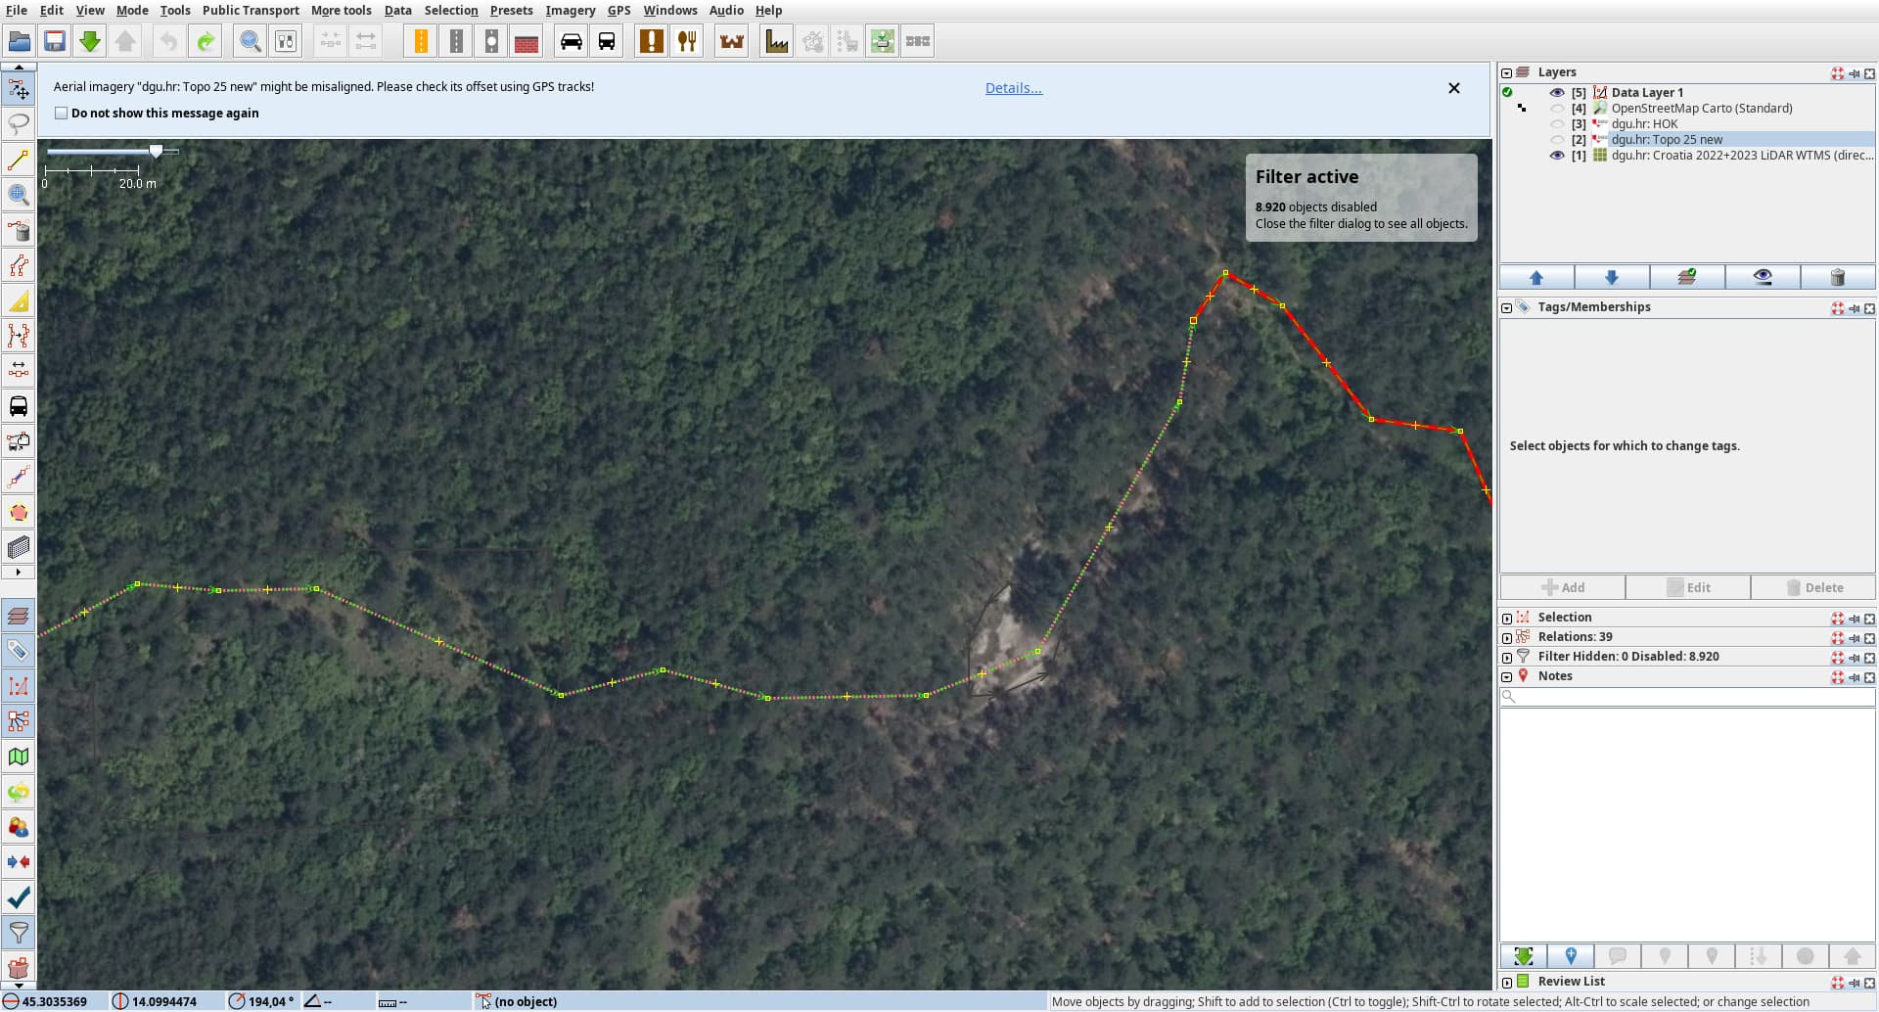The width and height of the screenshot is (1879, 1012).
Task: Choose the bus preset in top toolbar
Action: [607, 41]
